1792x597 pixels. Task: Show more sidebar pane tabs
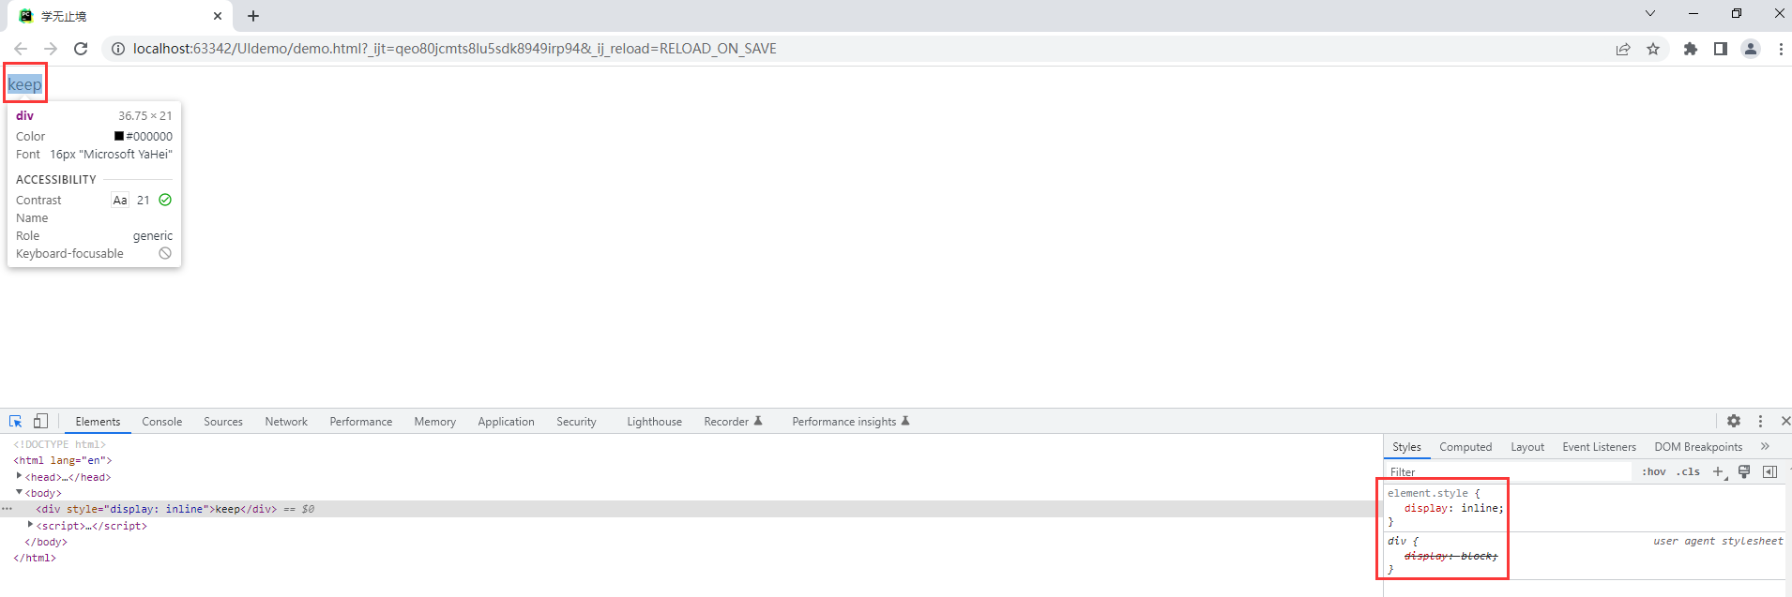click(x=1765, y=447)
